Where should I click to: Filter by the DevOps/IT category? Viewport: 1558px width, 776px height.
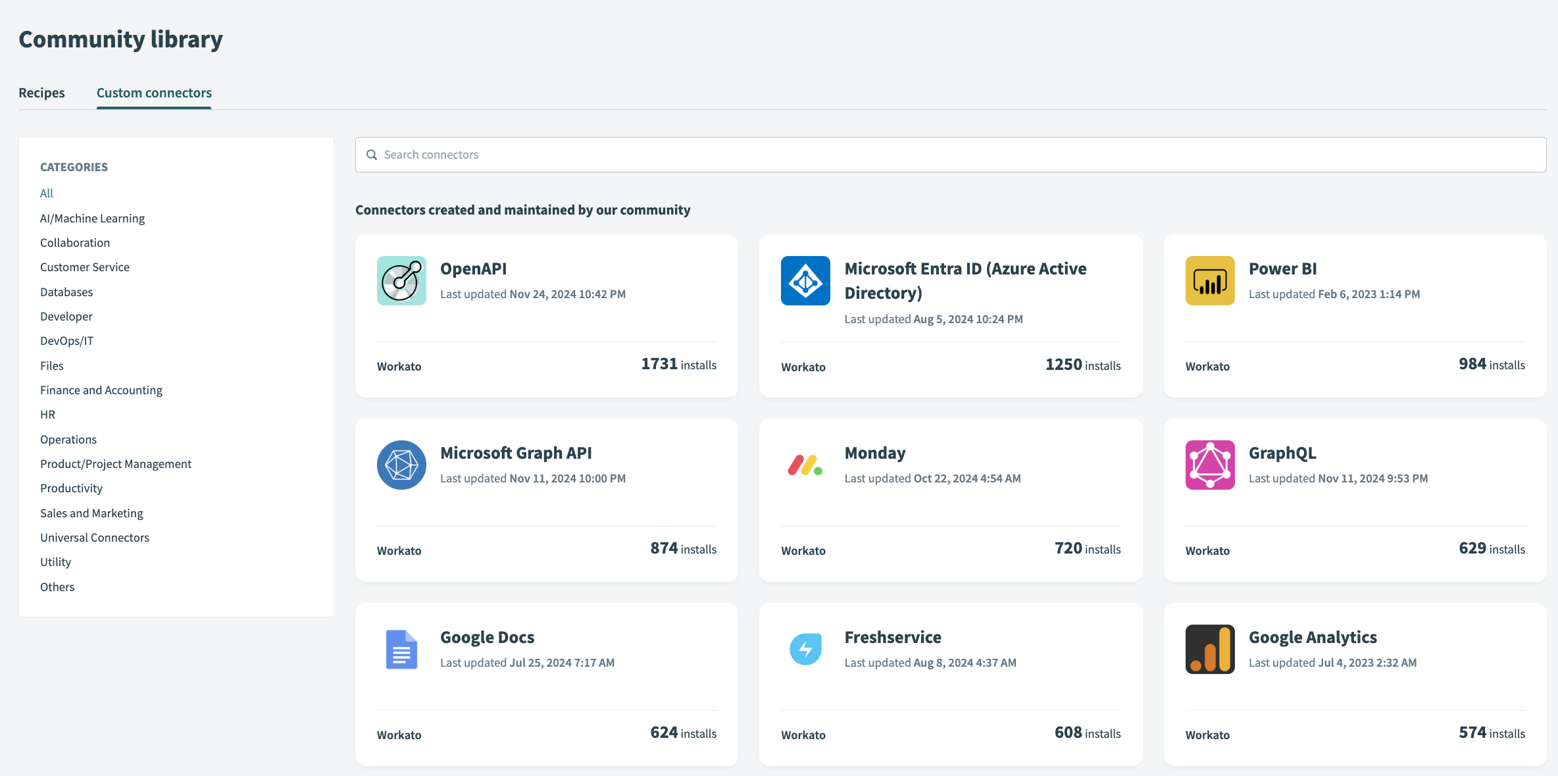[66, 340]
